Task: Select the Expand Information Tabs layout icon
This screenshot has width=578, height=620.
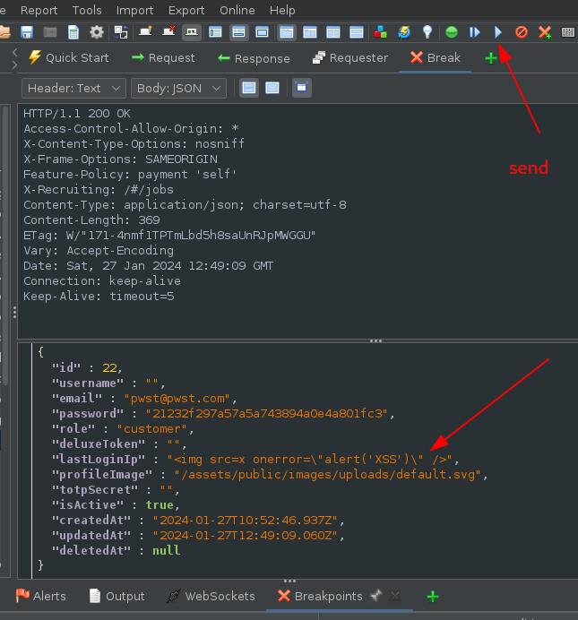Action: [238, 32]
